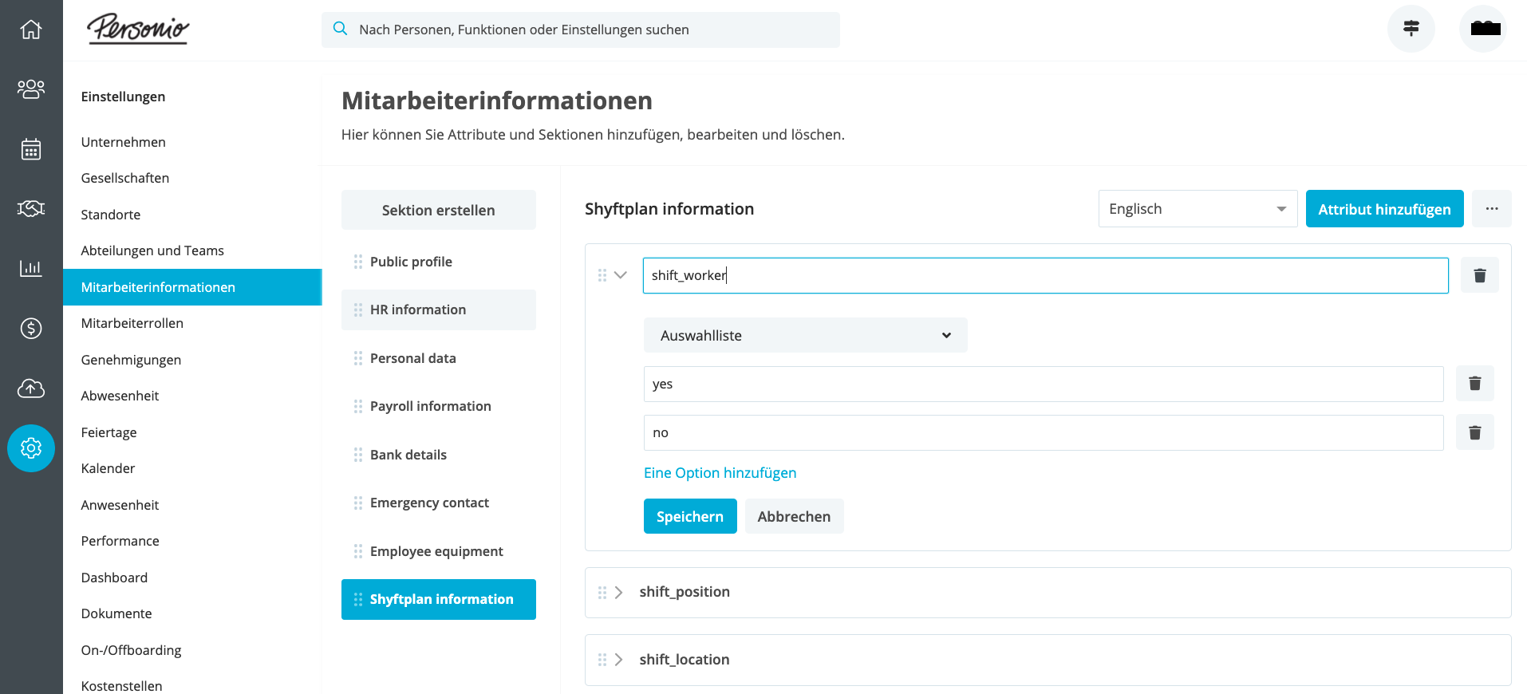This screenshot has width=1527, height=694.
Task: Collapse the shift_worker attribute
Action: (621, 275)
